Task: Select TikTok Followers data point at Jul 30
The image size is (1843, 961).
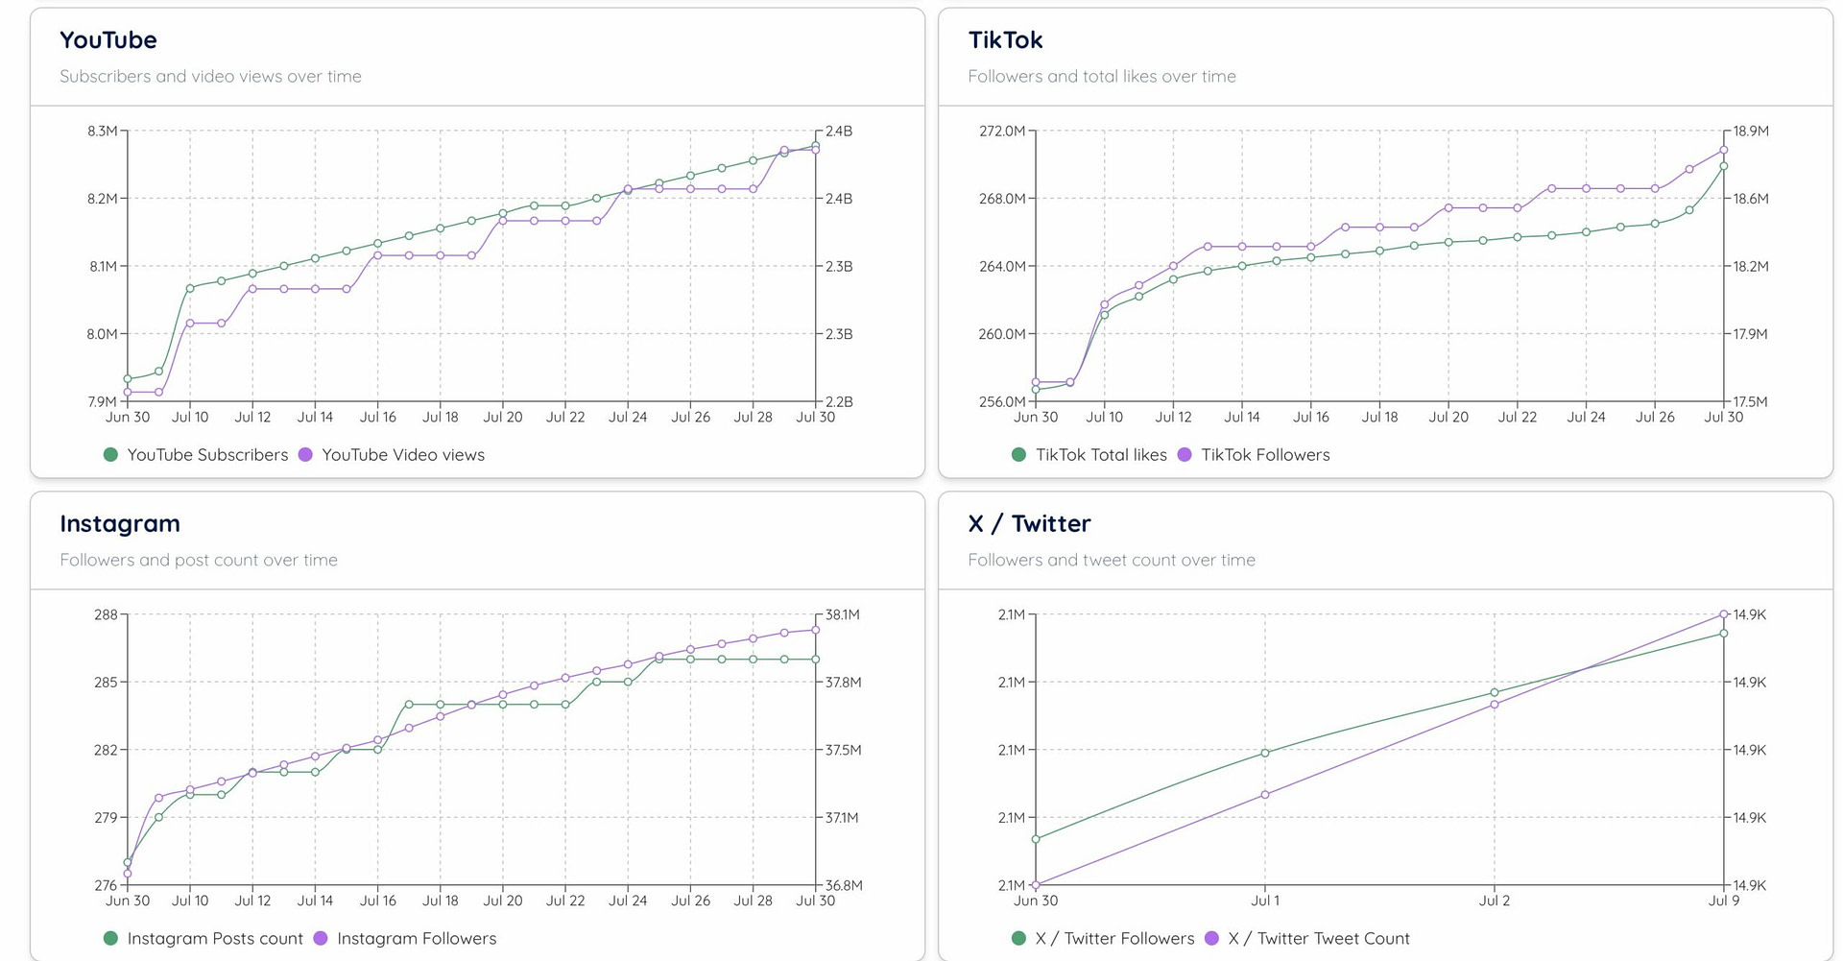Action: [x=1724, y=150]
